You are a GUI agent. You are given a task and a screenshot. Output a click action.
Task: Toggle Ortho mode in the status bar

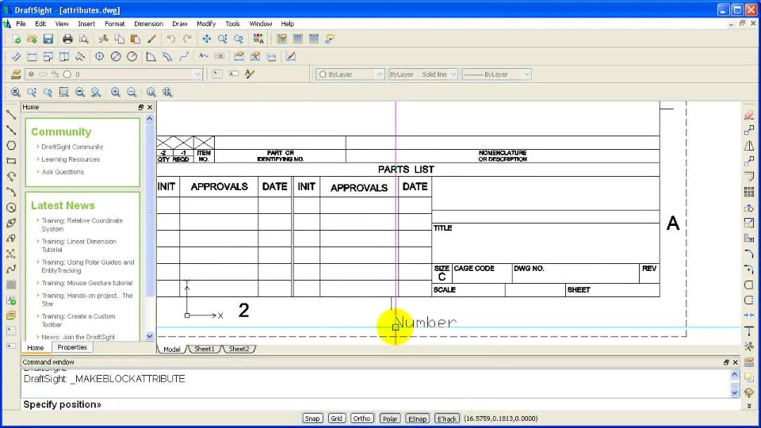coord(361,418)
